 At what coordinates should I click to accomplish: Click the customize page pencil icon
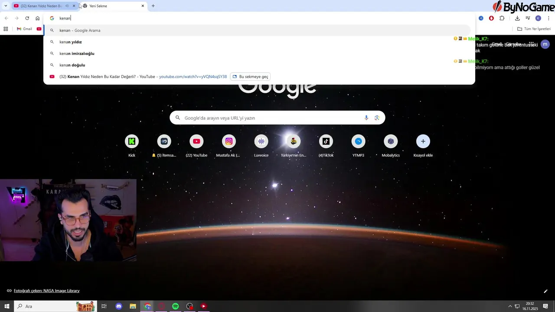545,291
